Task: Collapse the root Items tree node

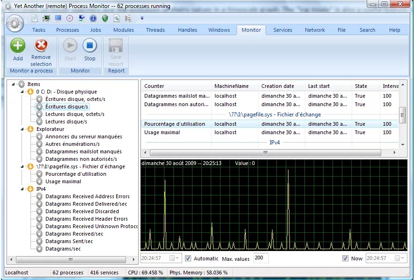Action: (13, 84)
